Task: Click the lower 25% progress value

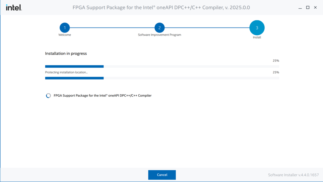Action: (276, 72)
